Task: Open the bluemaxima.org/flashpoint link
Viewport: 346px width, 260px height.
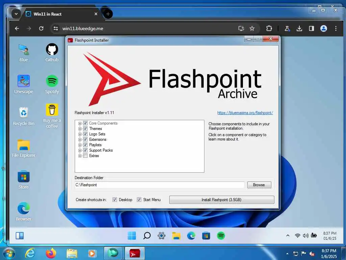Action: [x=245, y=113]
